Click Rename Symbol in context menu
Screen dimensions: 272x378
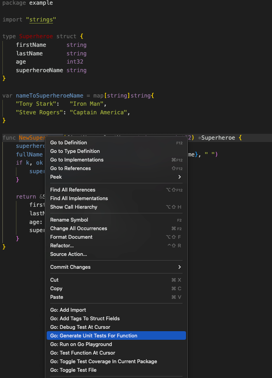point(69,220)
